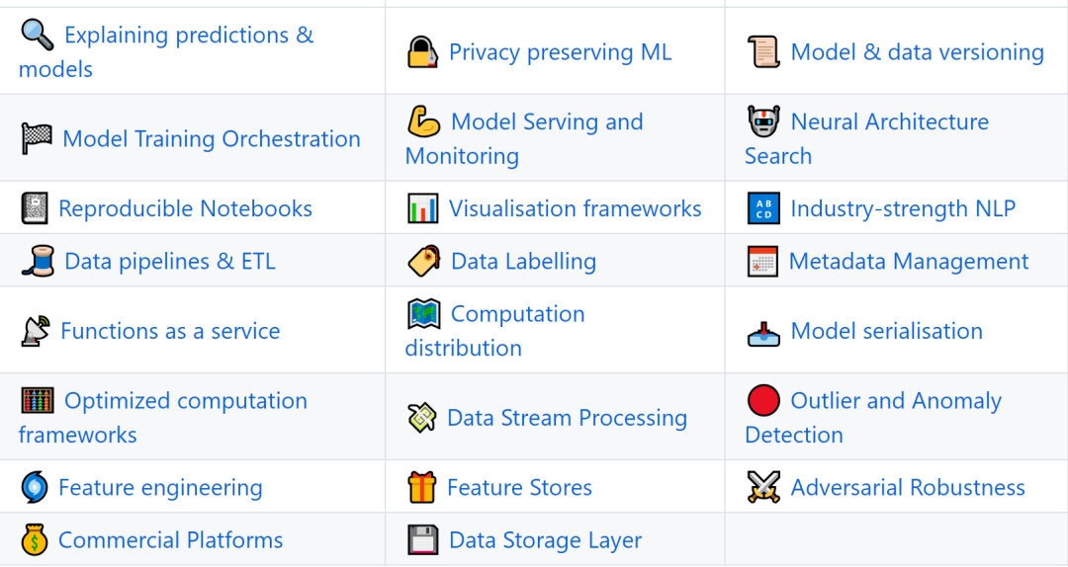Click the scroll icon next to Model & data versioning
Image resolution: width=1068 pixels, height=567 pixels.
pyautogui.click(x=763, y=52)
